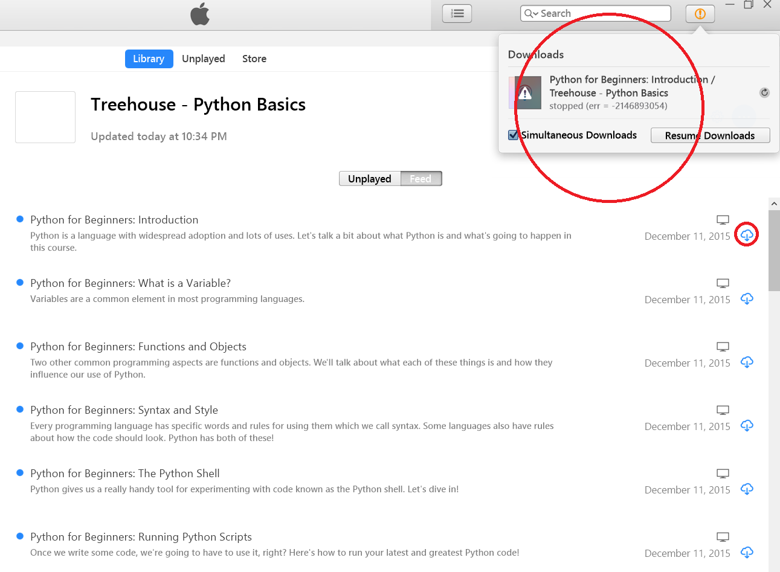Click into the Search field
780x572 pixels.
(x=595, y=13)
